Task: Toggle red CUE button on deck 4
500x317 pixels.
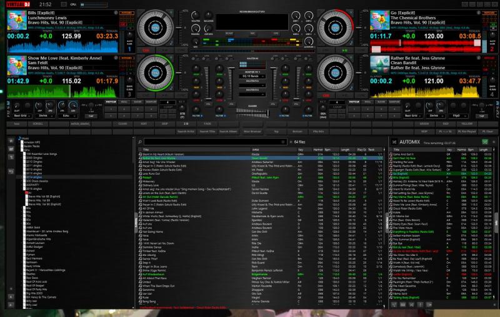Action: tap(326, 95)
